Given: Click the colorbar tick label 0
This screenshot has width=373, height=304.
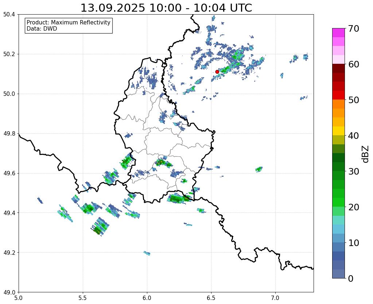Looking at the screenshot, I should tap(351, 278).
